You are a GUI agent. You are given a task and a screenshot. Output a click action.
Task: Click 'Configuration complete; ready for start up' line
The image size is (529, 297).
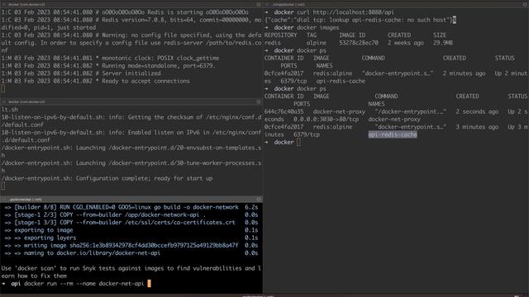[x=107, y=178]
